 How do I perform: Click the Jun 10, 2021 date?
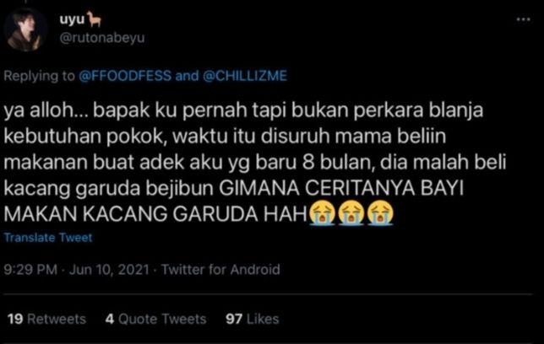[x=109, y=270]
